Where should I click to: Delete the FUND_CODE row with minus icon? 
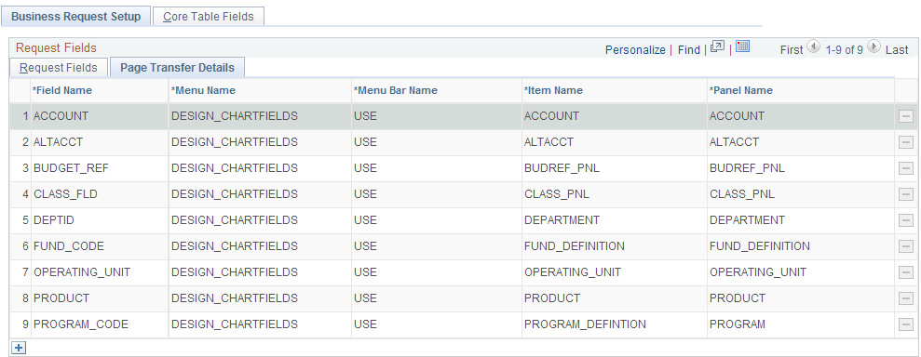click(x=906, y=246)
